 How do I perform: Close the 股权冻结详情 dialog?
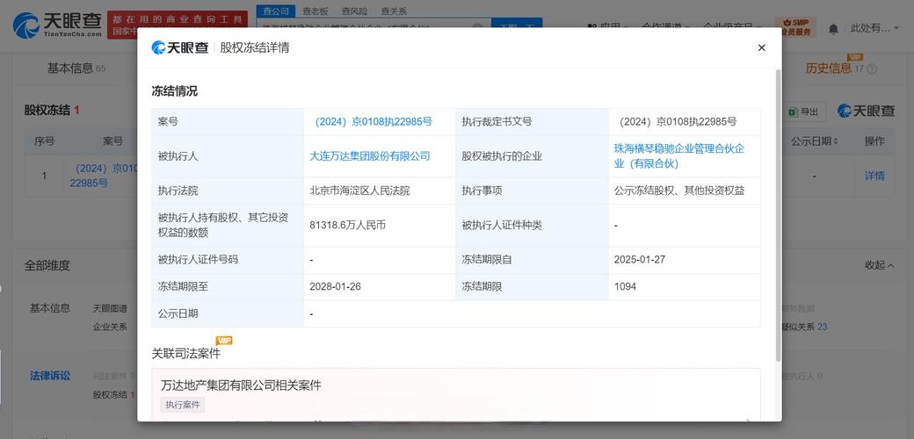pyautogui.click(x=761, y=47)
